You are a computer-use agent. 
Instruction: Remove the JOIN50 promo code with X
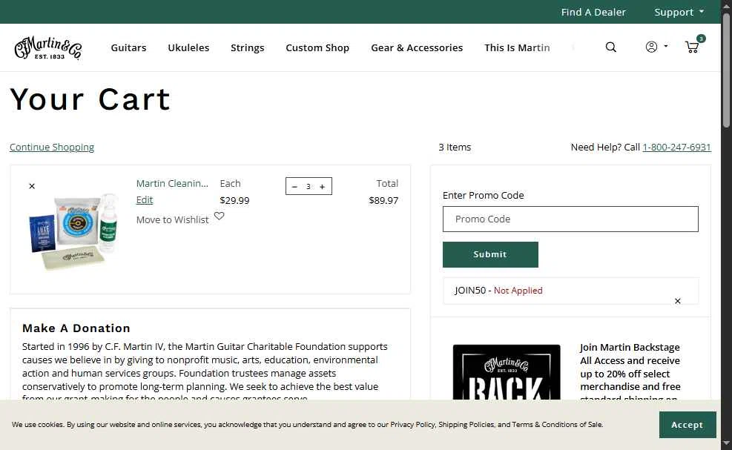(677, 301)
